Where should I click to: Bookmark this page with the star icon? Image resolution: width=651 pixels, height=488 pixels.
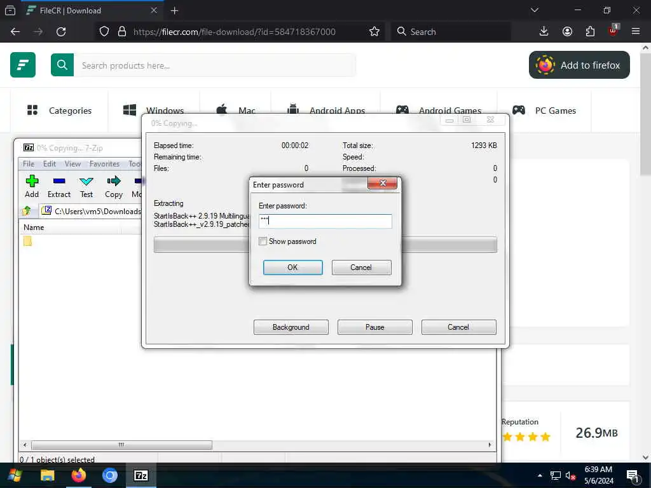(374, 32)
